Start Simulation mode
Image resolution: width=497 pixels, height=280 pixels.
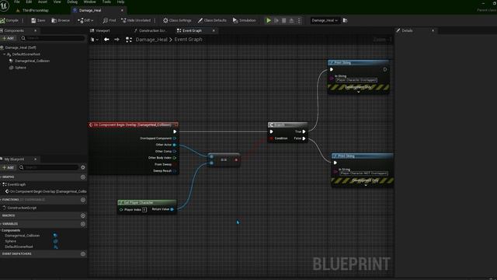[244, 20]
